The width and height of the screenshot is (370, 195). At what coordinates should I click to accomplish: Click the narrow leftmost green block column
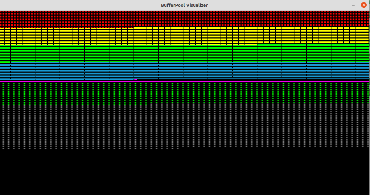click(5, 54)
